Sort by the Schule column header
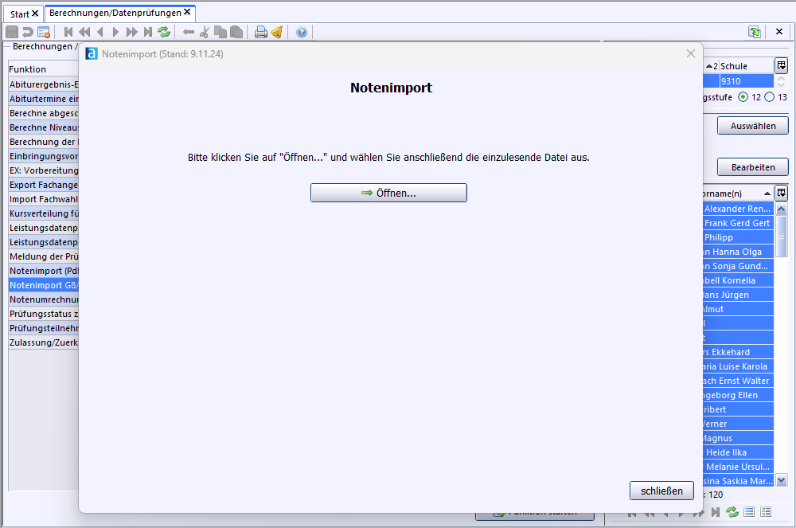Screen dimensions: 796x528 747,66
